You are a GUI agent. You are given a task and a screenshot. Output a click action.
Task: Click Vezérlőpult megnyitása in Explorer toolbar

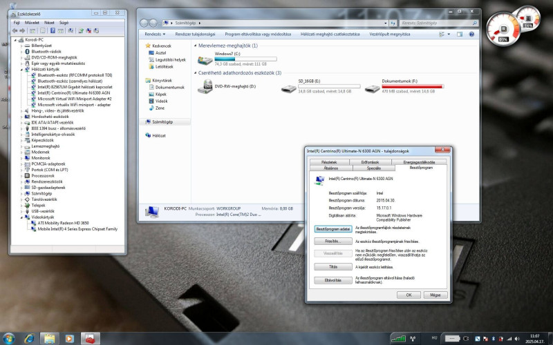[x=389, y=34]
